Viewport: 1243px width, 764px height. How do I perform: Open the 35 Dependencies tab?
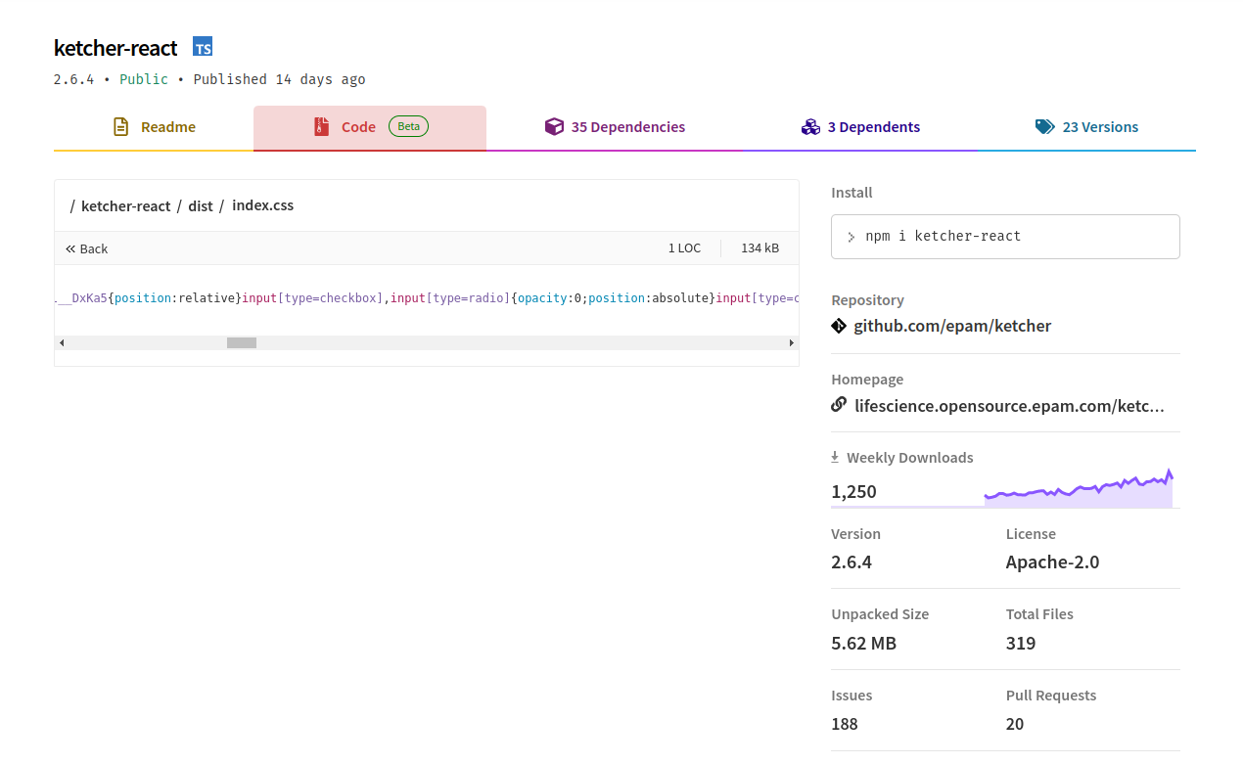point(615,126)
